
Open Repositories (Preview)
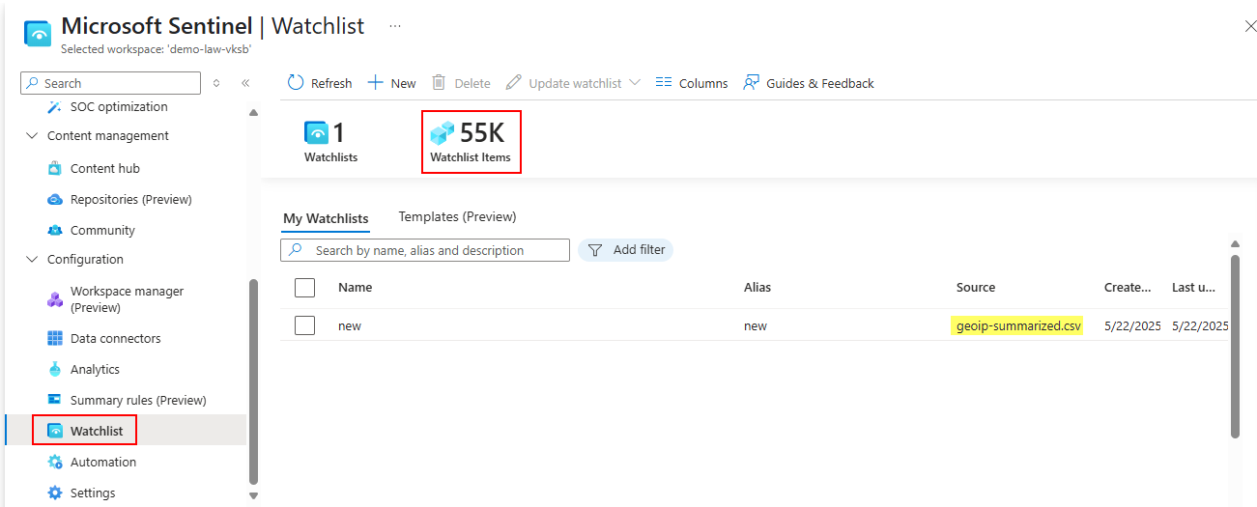coord(131,199)
